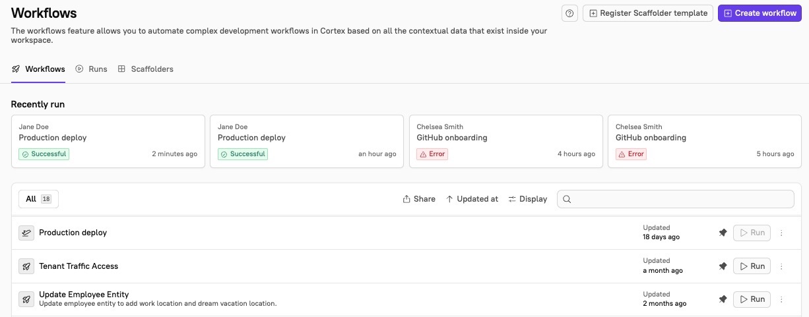Switch to the Scaffolders tab
Screen dimensions: 809x317
(x=145, y=69)
